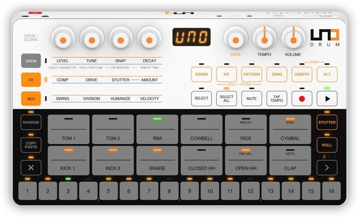Viewport: 359px width, 218px height.
Task: Switch to the FX parameter row
Action: coord(31,80)
